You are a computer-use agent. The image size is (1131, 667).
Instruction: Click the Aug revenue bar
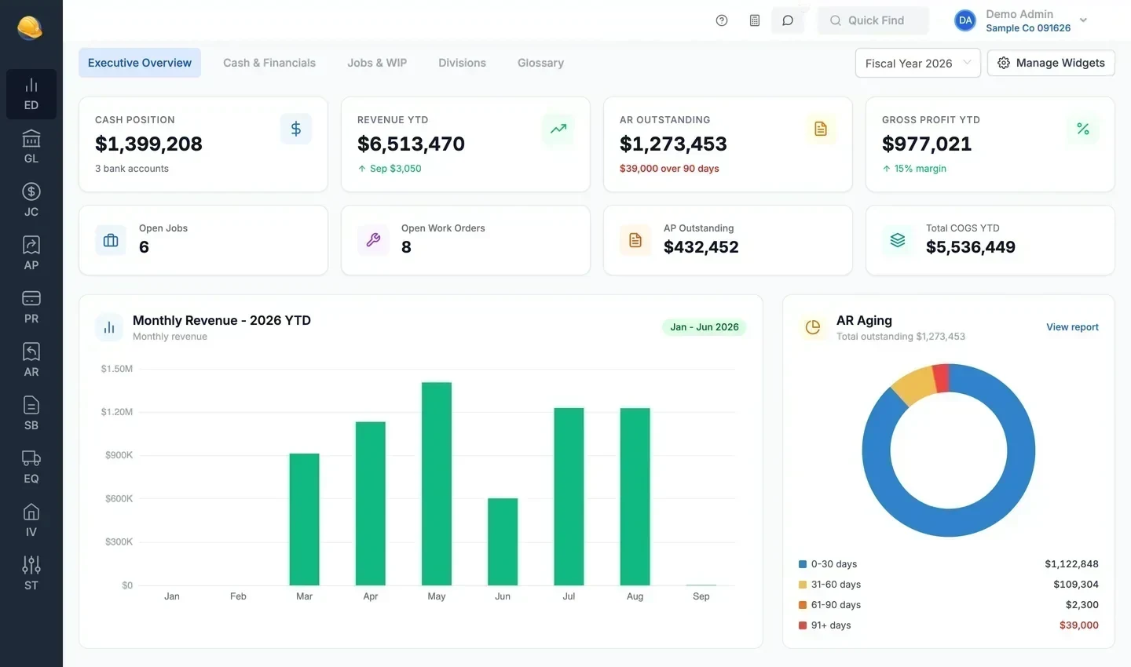point(635,497)
